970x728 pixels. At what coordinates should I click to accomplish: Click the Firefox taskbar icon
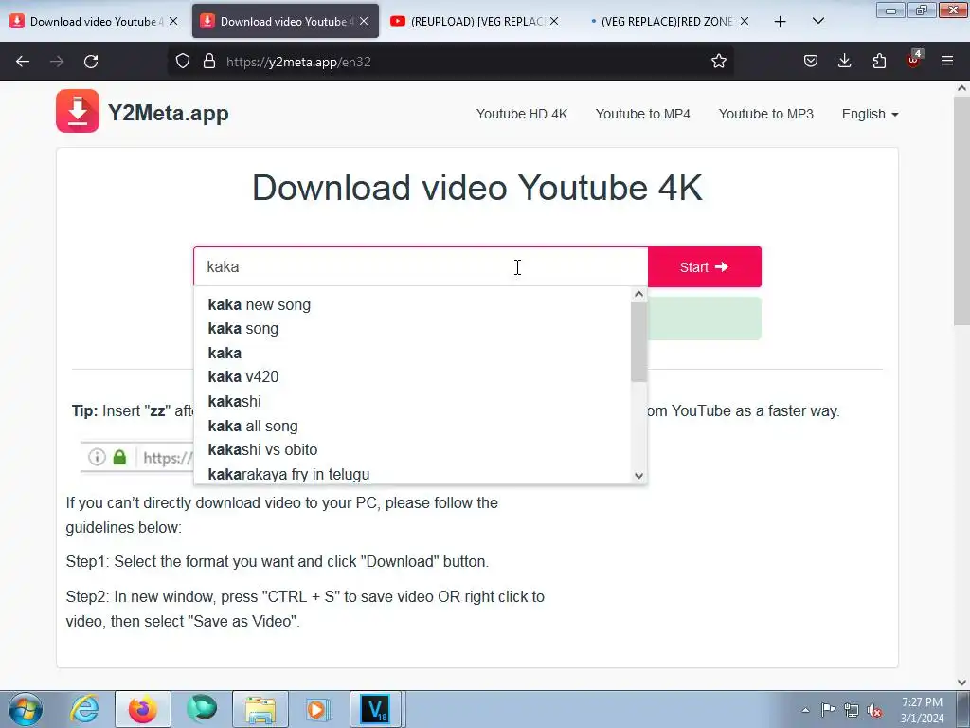143,709
